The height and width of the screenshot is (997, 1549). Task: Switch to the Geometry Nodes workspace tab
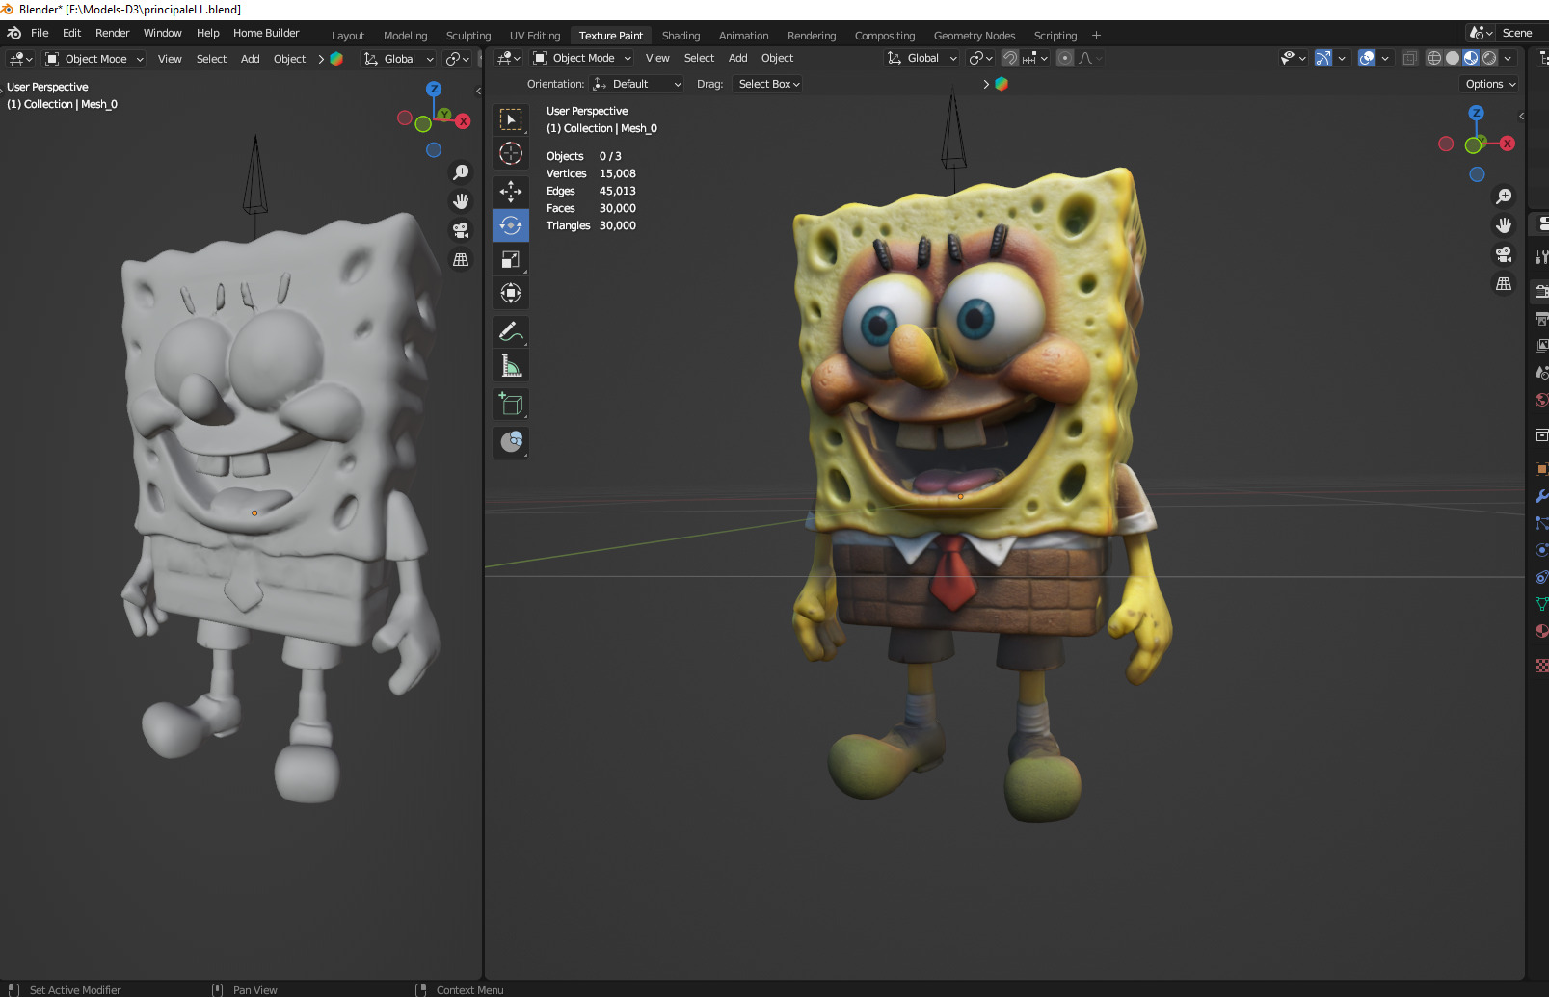[x=975, y=36]
